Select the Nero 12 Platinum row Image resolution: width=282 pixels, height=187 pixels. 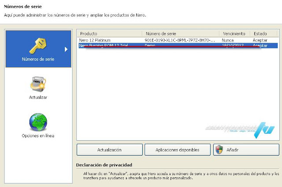pos(178,40)
